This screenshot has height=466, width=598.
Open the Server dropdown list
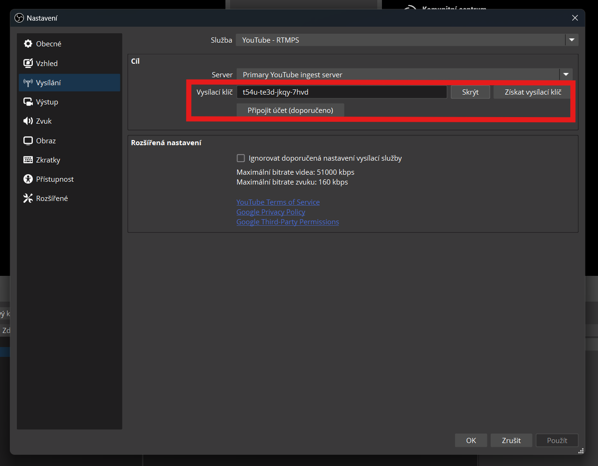566,74
